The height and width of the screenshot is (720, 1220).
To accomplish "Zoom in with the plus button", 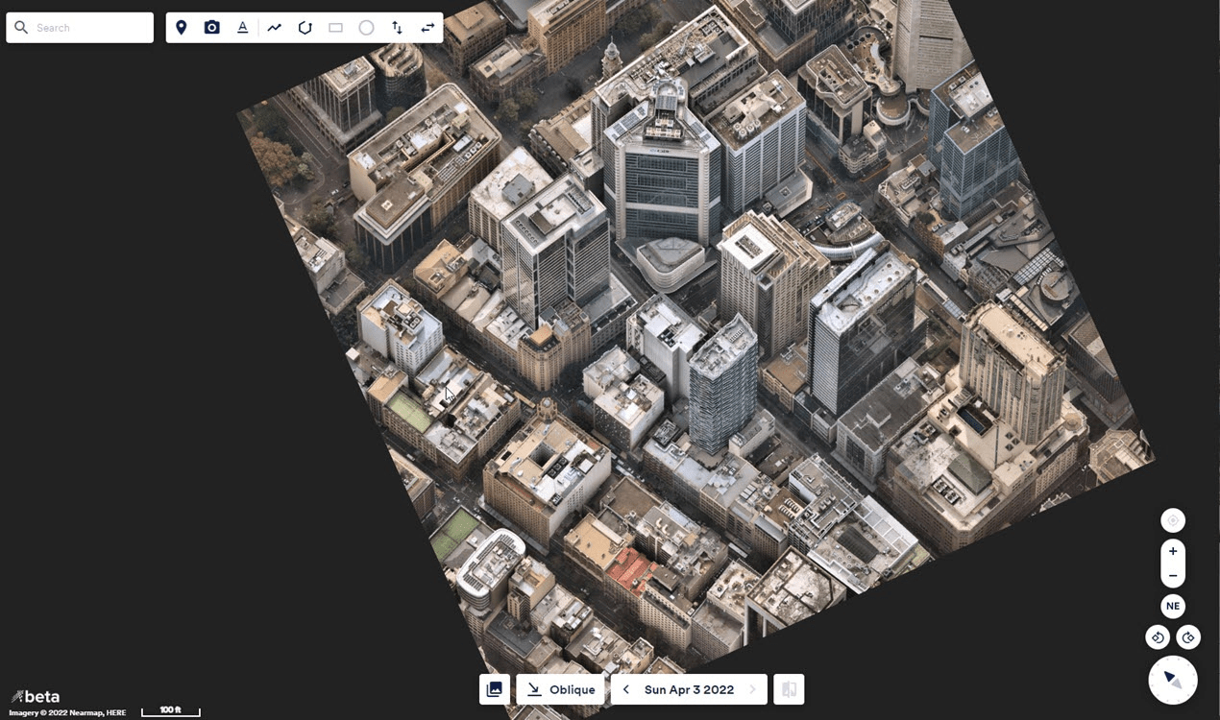I will [x=1173, y=551].
